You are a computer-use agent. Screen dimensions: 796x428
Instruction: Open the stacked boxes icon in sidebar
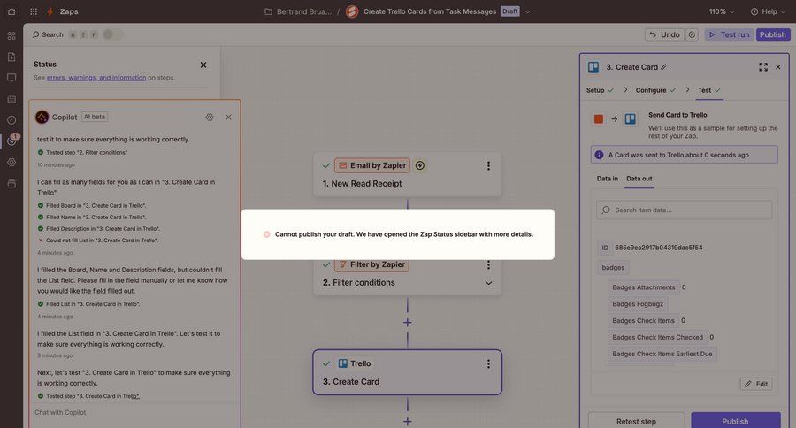[11, 183]
